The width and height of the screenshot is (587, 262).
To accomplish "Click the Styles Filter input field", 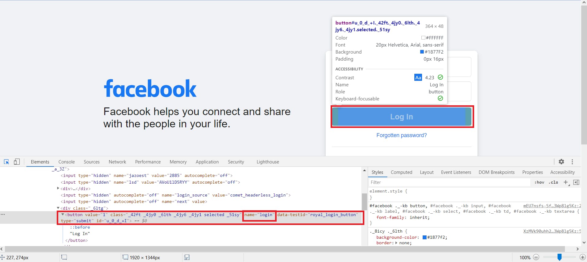I will click(x=449, y=182).
